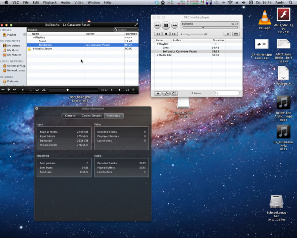Toggle the playlist view in the light window
297x238 pixels.
[x=236, y=34]
